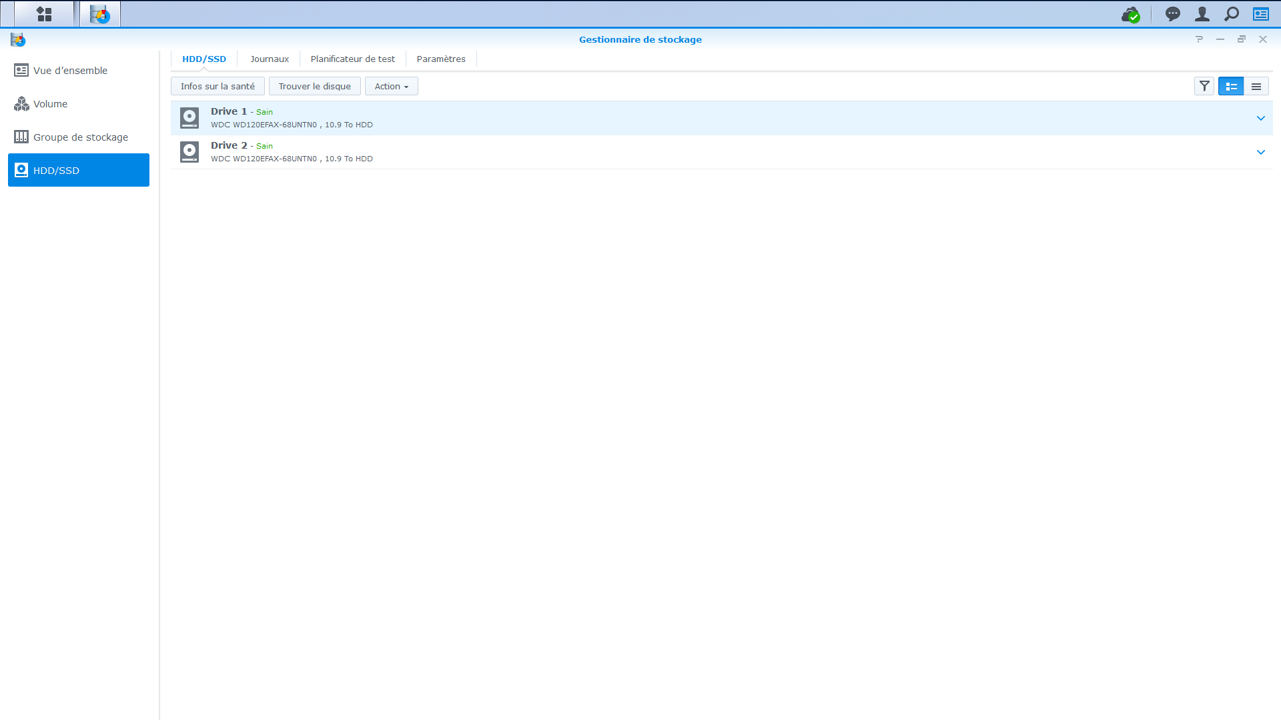Click Infos sur la santé button
Screen dimensions: 1281x720
pos(218,86)
